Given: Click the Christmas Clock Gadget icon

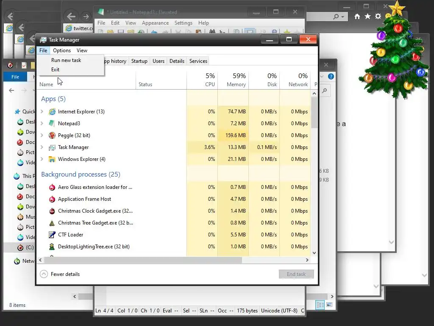Looking at the screenshot, I should point(52,211).
